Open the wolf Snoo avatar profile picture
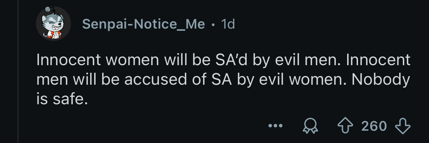The width and height of the screenshot is (429, 143). tap(53, 24)
